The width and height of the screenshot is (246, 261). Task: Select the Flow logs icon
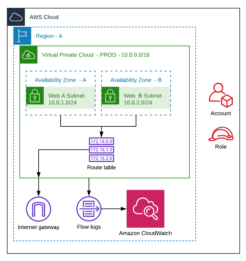tap(89, 209)
